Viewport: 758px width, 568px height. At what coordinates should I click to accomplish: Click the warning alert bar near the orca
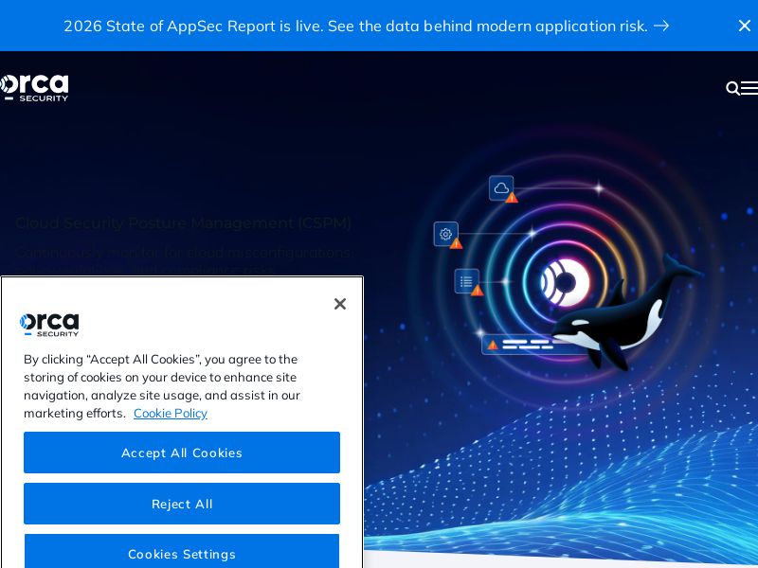pyautogui.click(x=519, y=345)
